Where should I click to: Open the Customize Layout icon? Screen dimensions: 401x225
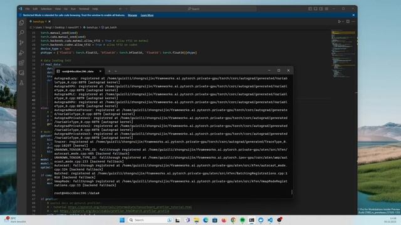pyautogui.click(x=326, y=9)
